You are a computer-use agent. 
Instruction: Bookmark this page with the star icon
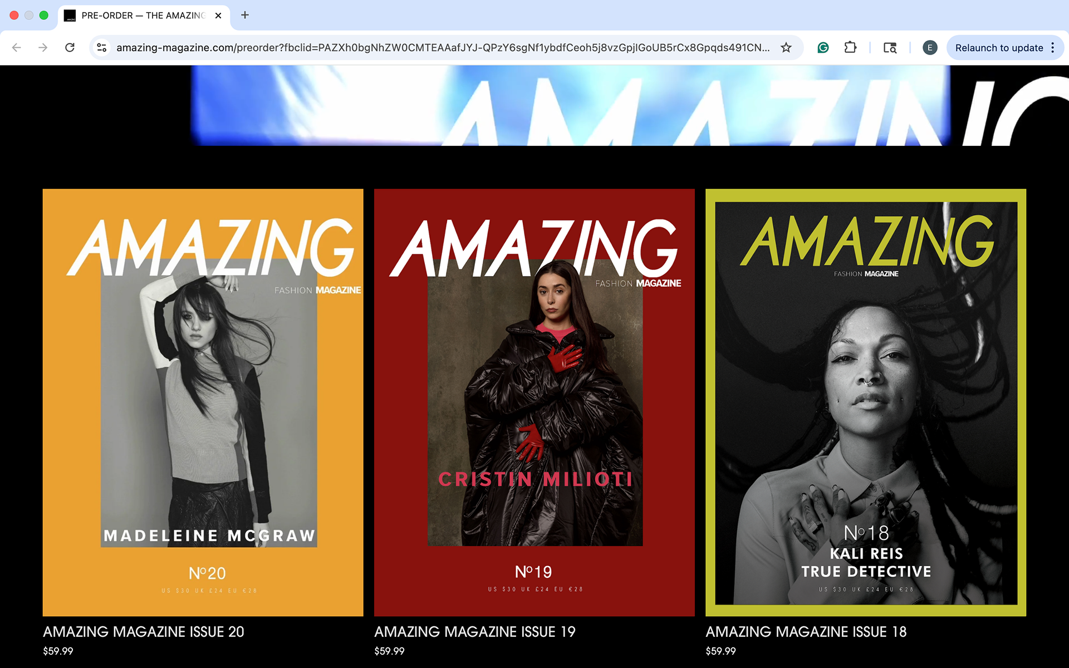786,48
